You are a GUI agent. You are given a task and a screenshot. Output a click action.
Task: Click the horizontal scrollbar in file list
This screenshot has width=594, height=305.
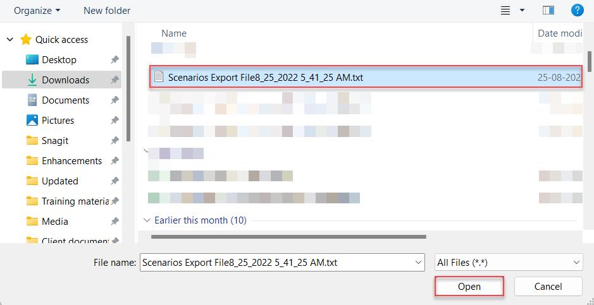[288, 237]
